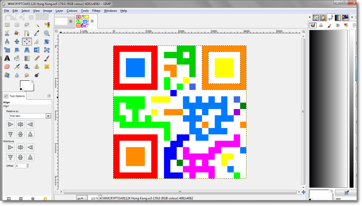Screen dimensions: 362x206
Task: Select the Paintbrush tool
Action: [x=47, y=58]
